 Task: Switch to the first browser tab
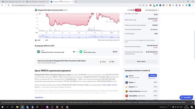pos(13,2)
